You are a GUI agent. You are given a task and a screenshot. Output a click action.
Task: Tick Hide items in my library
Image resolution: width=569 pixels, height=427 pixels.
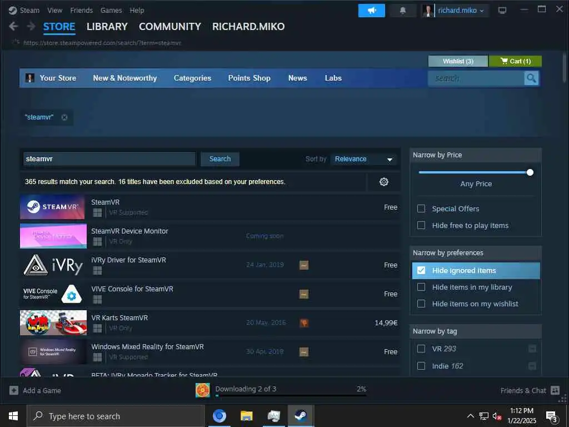[x=421, y=287]
